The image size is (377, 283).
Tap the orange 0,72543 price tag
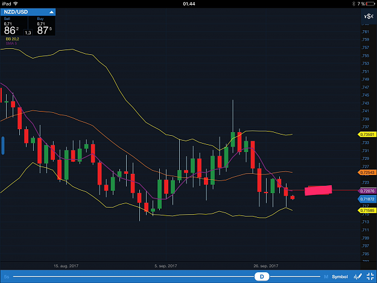(367, 173)
